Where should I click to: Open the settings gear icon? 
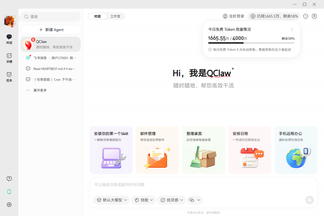9,204
